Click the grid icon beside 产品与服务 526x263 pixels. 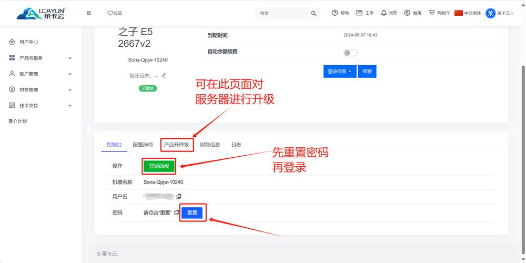12,58
